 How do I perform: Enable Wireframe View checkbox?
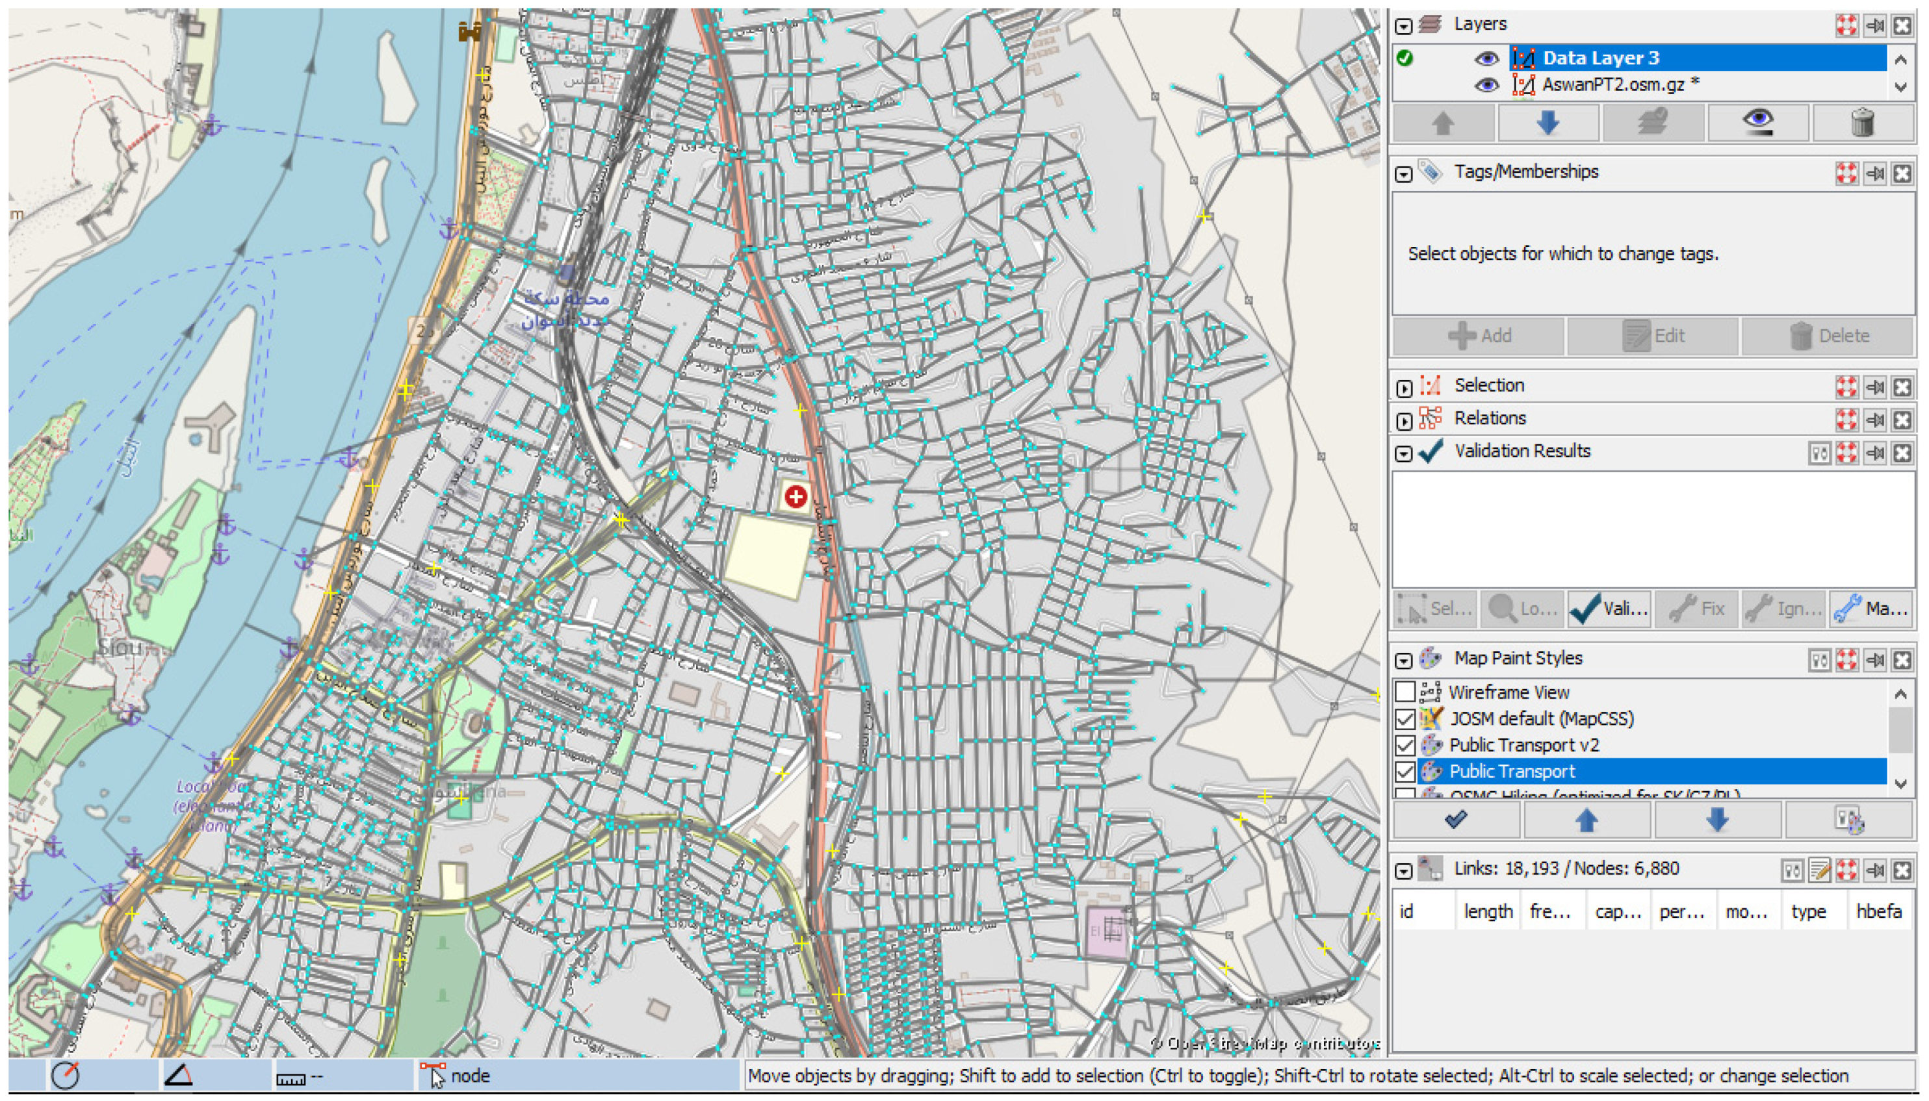pyautogui.click(x=1405, y=692)
